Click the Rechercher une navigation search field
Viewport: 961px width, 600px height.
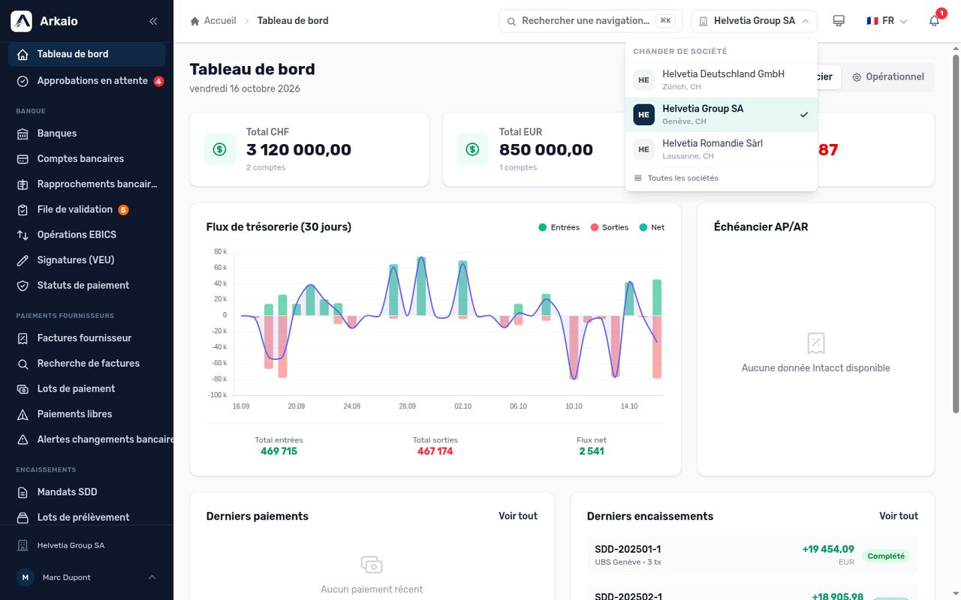click(x=590, y=21)
